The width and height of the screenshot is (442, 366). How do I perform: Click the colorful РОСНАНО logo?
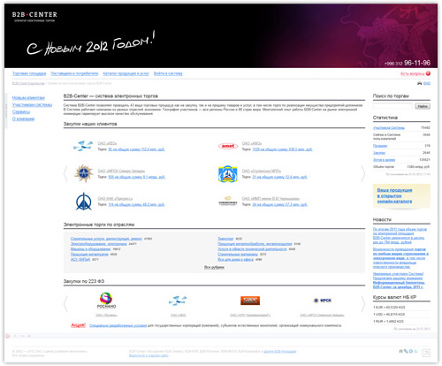point(106,301)
